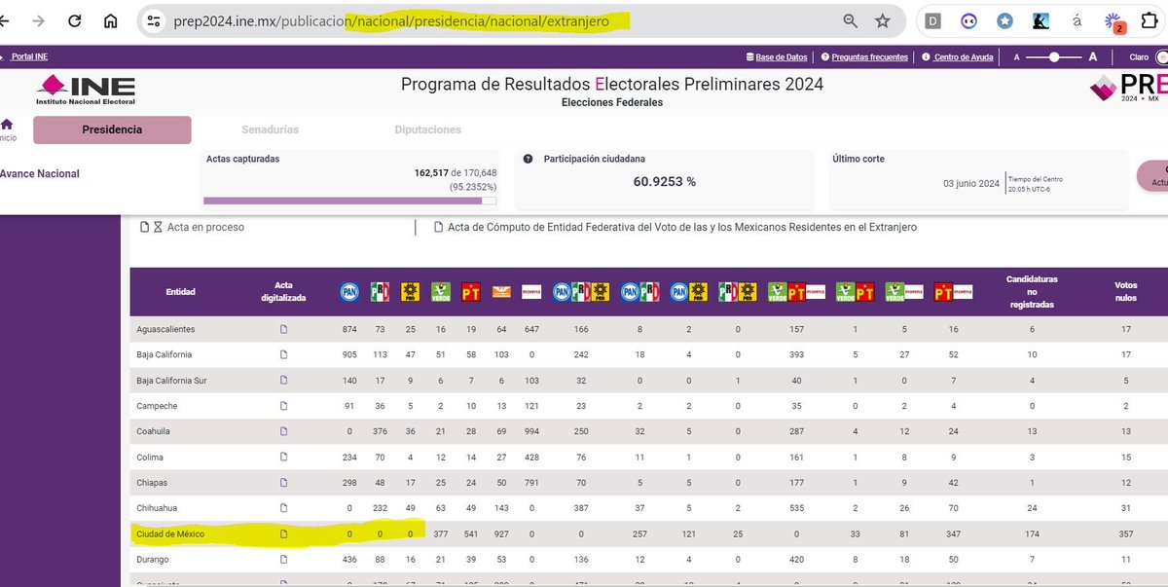Click the browser forward arrow
The image size is (1168, 587).
pos(38,20)
